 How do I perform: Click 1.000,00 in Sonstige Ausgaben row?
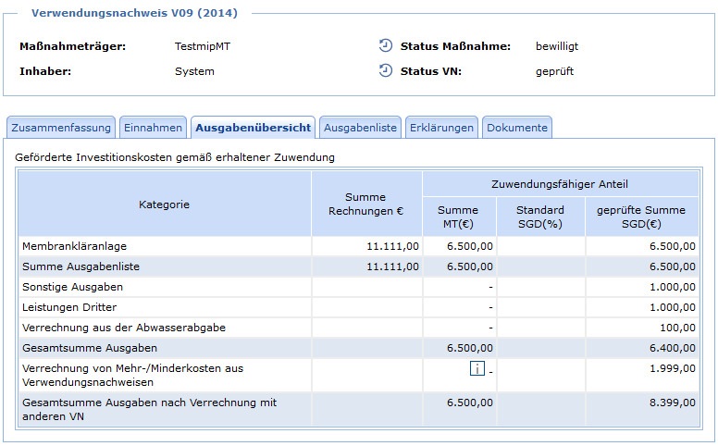(x=673, y=287)
